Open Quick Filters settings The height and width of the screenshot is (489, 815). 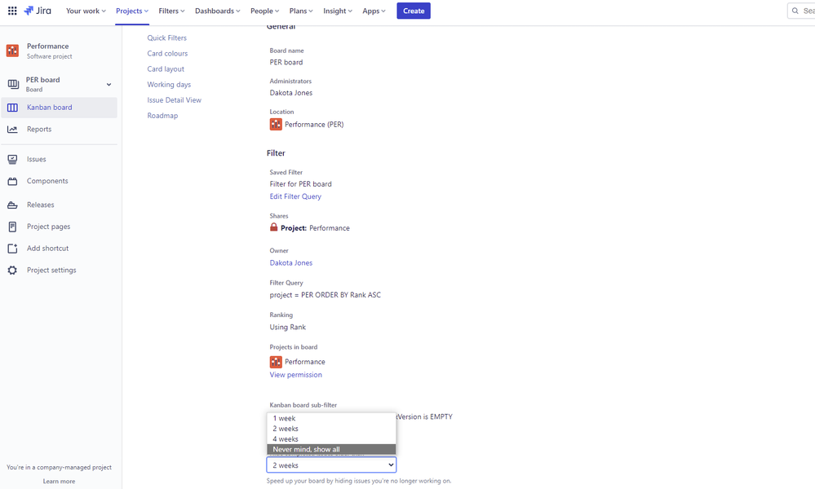tap(167, 37)
